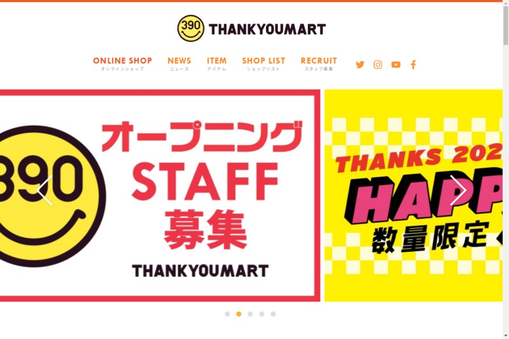Viewport: 509px width, 339px height.
Task: Advance carousel with right arrow
Action: pyautogui.click(x=458, y=190)
